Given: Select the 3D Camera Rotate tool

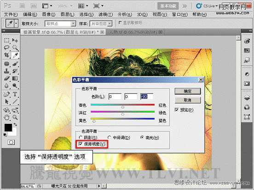Looking at the screenshot, I should point(15,110).
